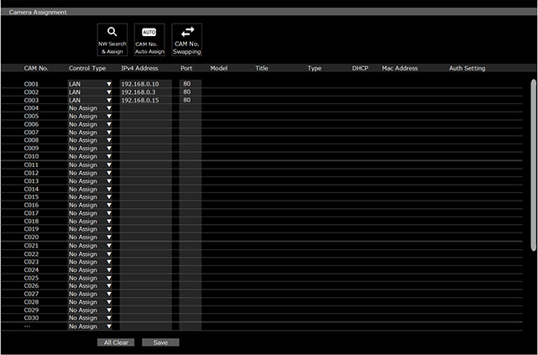Open Control Type dropdown for C002
This screenshot has height=355, width=538.
[x=90, y=92]
